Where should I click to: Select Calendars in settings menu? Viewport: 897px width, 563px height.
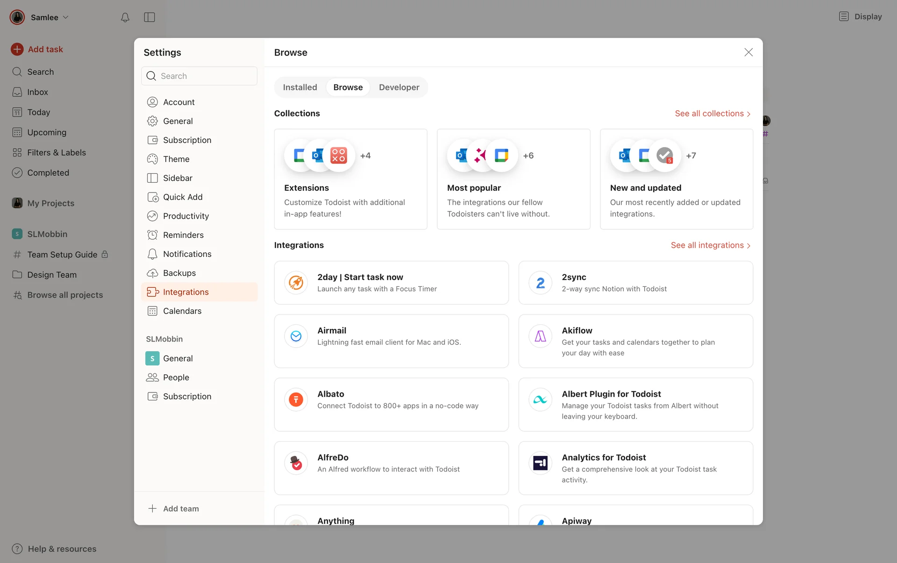click(182, 311)
